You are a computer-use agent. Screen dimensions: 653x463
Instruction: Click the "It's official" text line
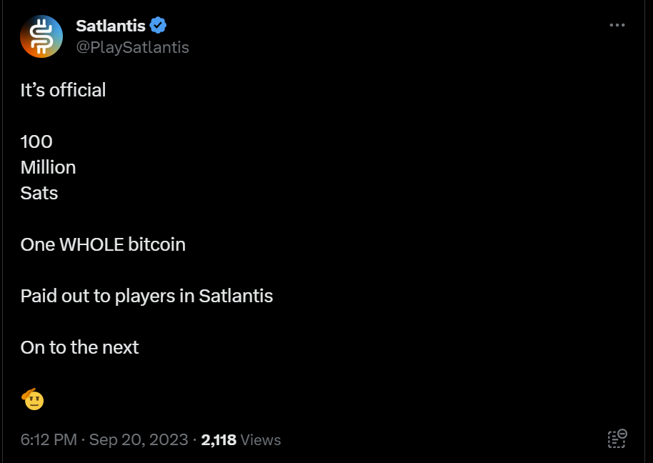click(x=63, y=90)
